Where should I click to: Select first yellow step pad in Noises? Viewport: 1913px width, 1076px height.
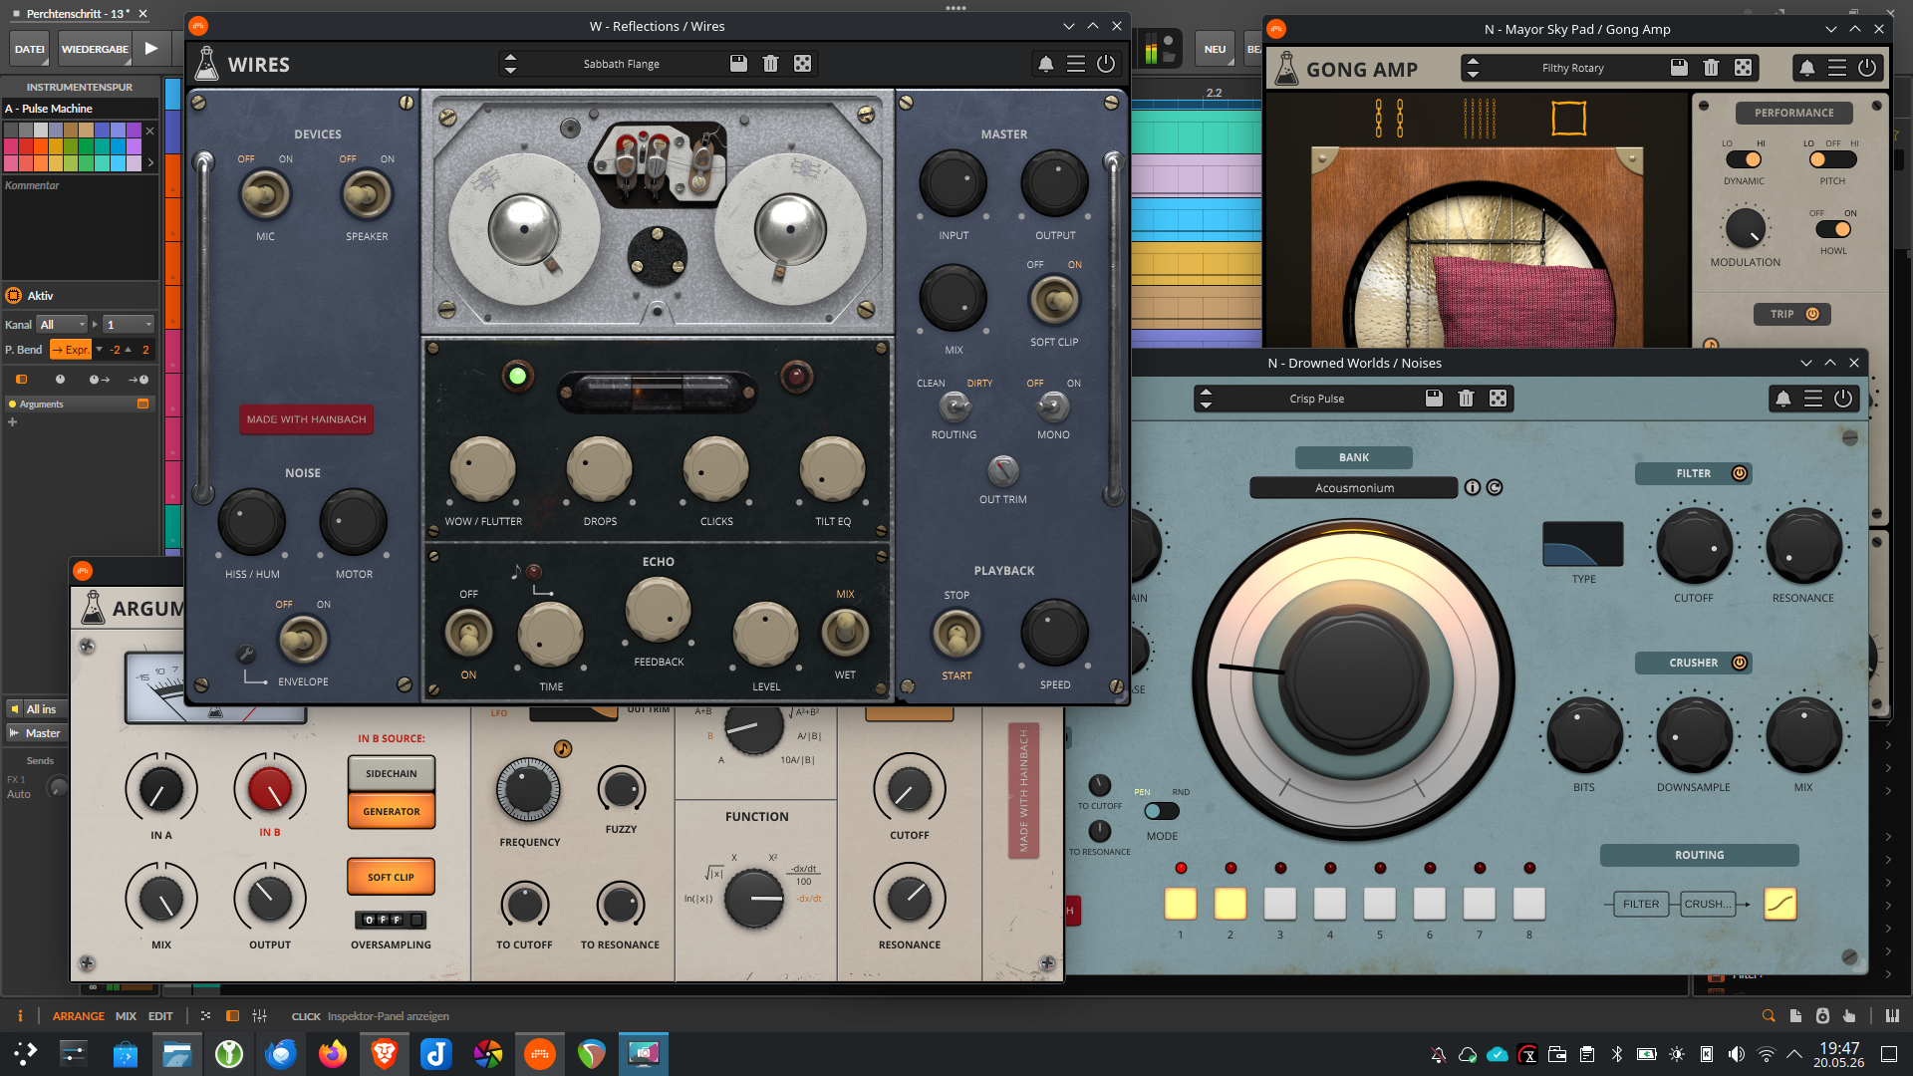tap(1180, 903)
